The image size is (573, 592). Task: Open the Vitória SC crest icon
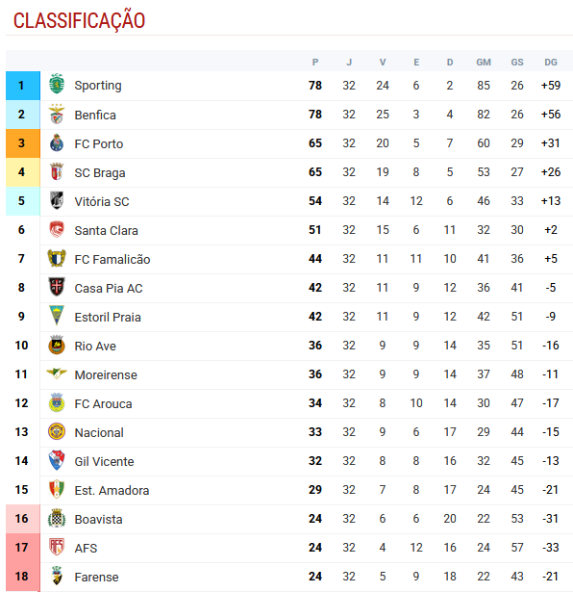[57, 201]
